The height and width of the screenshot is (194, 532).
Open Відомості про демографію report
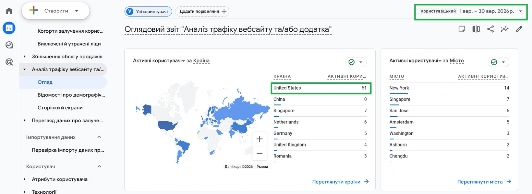[x=71, y=95]
